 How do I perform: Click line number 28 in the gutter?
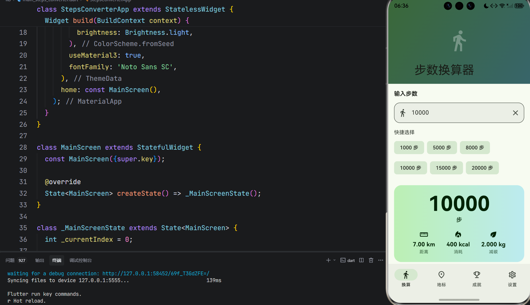[23, 147]
